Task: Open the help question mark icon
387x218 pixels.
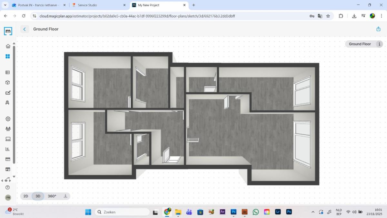Action: (x=8, y=187)
